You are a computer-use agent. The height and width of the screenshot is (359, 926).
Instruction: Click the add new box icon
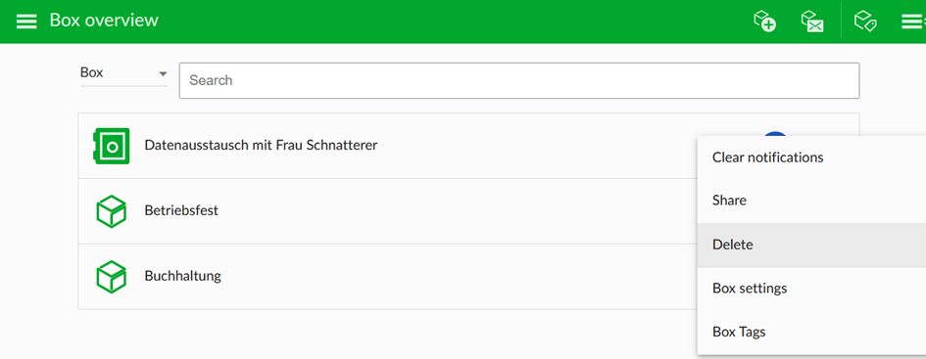764,22
